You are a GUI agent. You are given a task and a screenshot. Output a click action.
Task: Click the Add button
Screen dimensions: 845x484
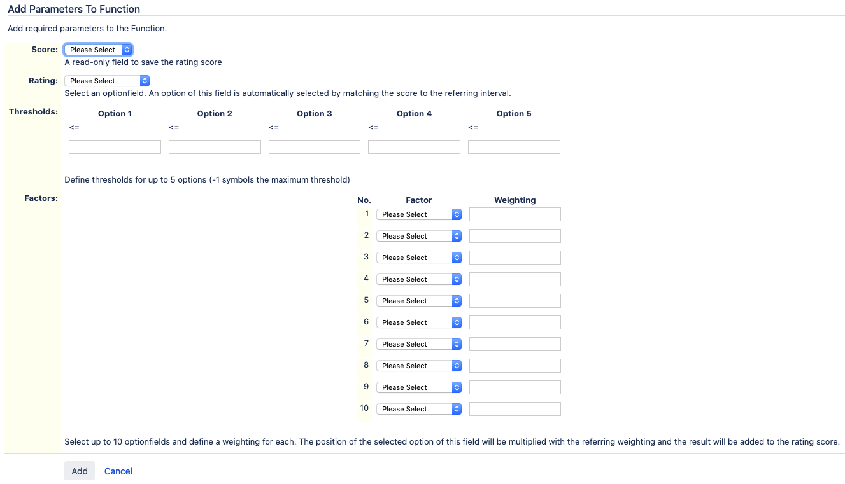pos(80,471)
